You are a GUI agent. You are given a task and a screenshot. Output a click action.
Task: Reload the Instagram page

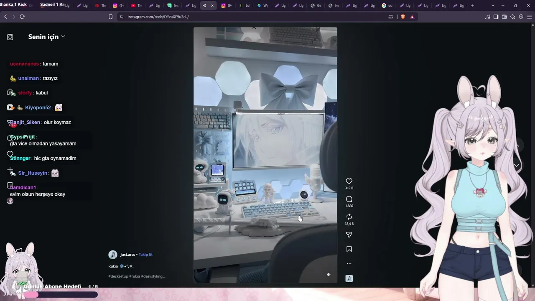click(x=22, y=17)
